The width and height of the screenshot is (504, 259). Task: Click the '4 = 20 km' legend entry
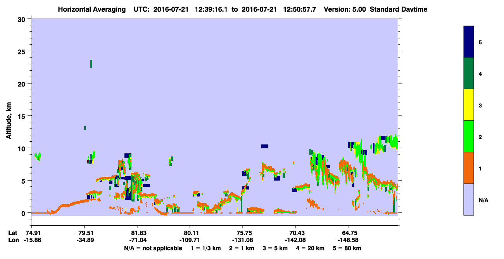pos(311,248)
